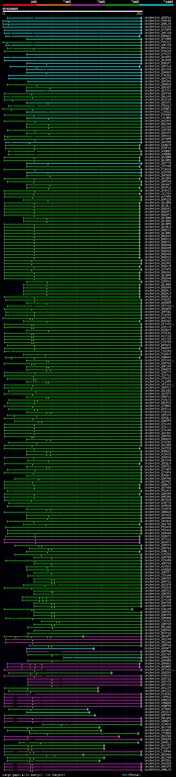Click the white query sequence ruler bar

coord(73,11)
